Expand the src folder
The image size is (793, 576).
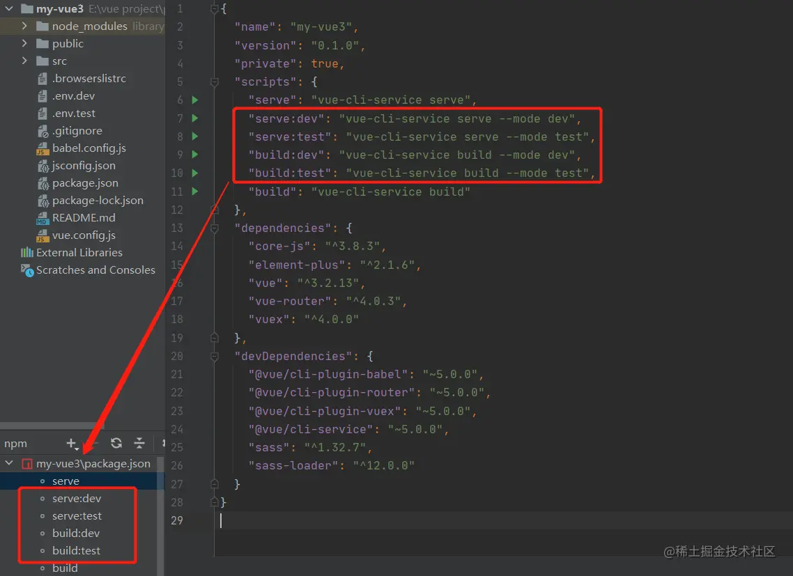pyautogui.click(x=24, y=61)
